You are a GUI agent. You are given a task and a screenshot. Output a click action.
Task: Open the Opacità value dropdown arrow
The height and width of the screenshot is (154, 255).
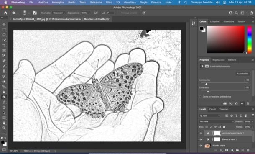tap(252, 121)
